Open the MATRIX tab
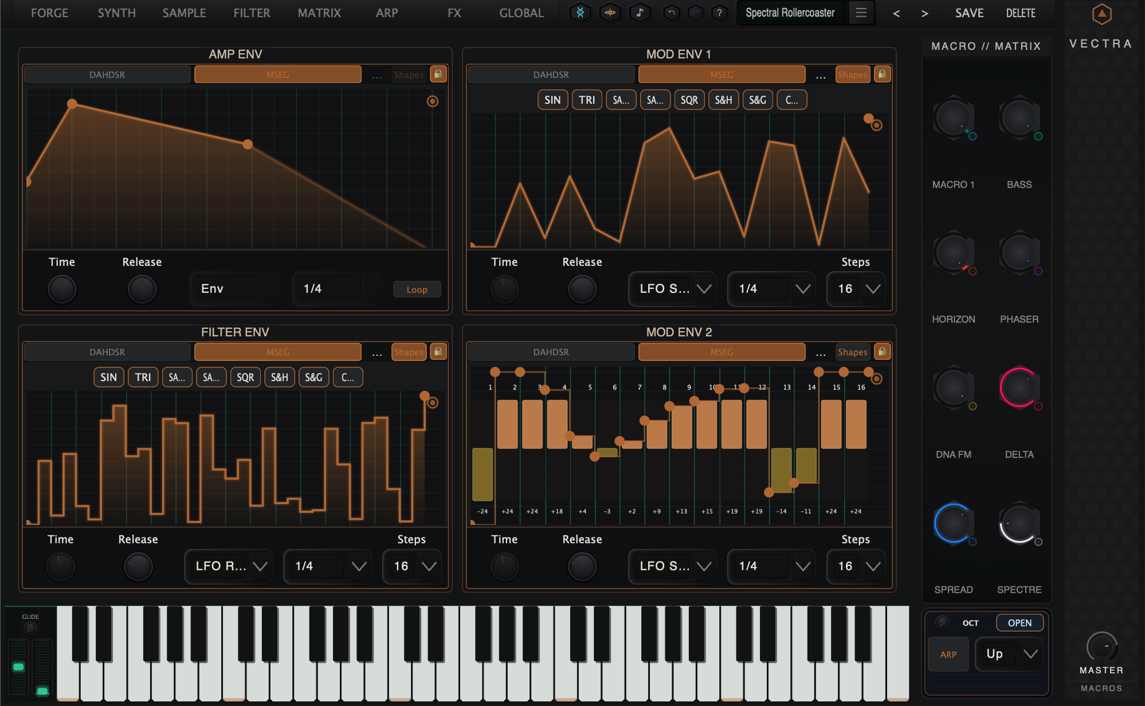The width and height of the screenshot is (1145, 706). coord(319,13)
